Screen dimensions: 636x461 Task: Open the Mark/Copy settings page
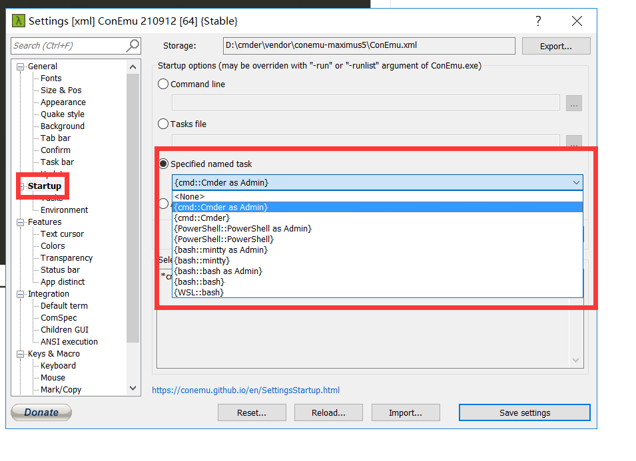pos(61,389)
